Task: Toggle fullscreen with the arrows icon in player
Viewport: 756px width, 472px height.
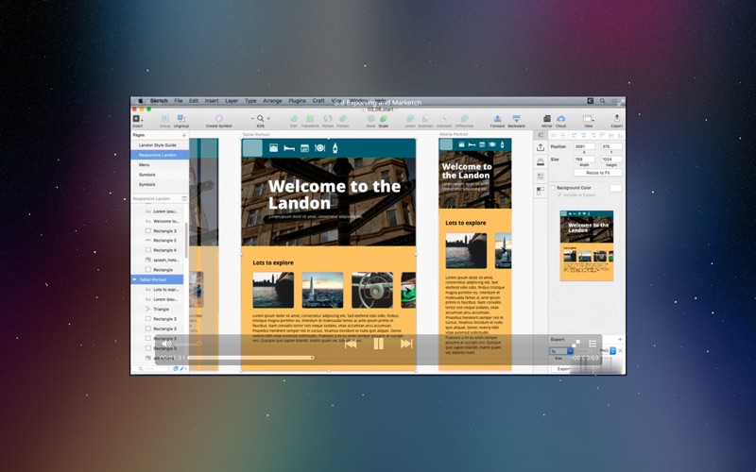Action: 576,344
